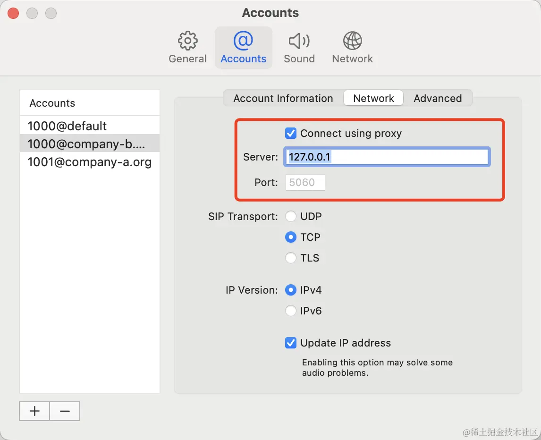The height and width of the screenshot is (440, 541).
Task: Select account 1001@company-a.org
Action: click(x=90, y=161)
